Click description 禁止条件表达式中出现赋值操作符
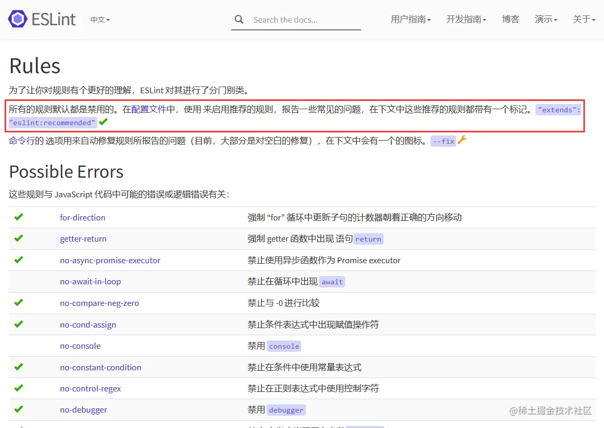The height and width of the screenshot is (428, 604). pyautogui.click(x=313, y=325)
